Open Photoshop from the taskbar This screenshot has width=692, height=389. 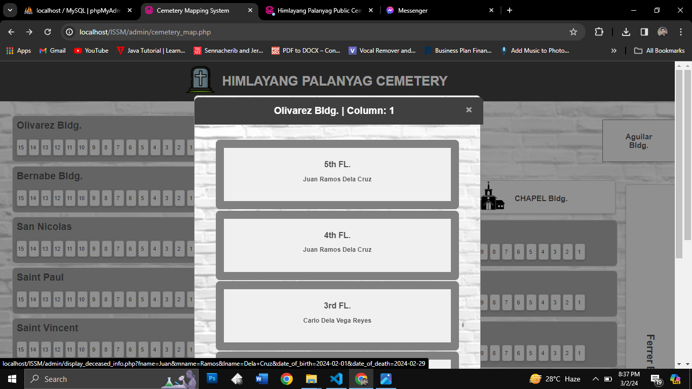211,378
